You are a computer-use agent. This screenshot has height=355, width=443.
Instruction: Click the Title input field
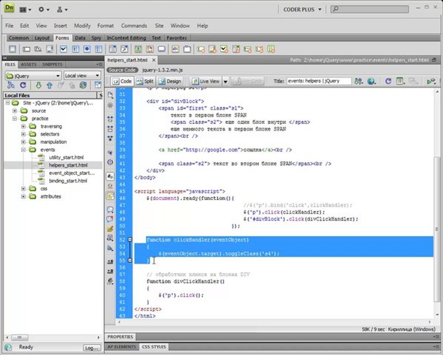pyautogui.click(x=319, y=81)
